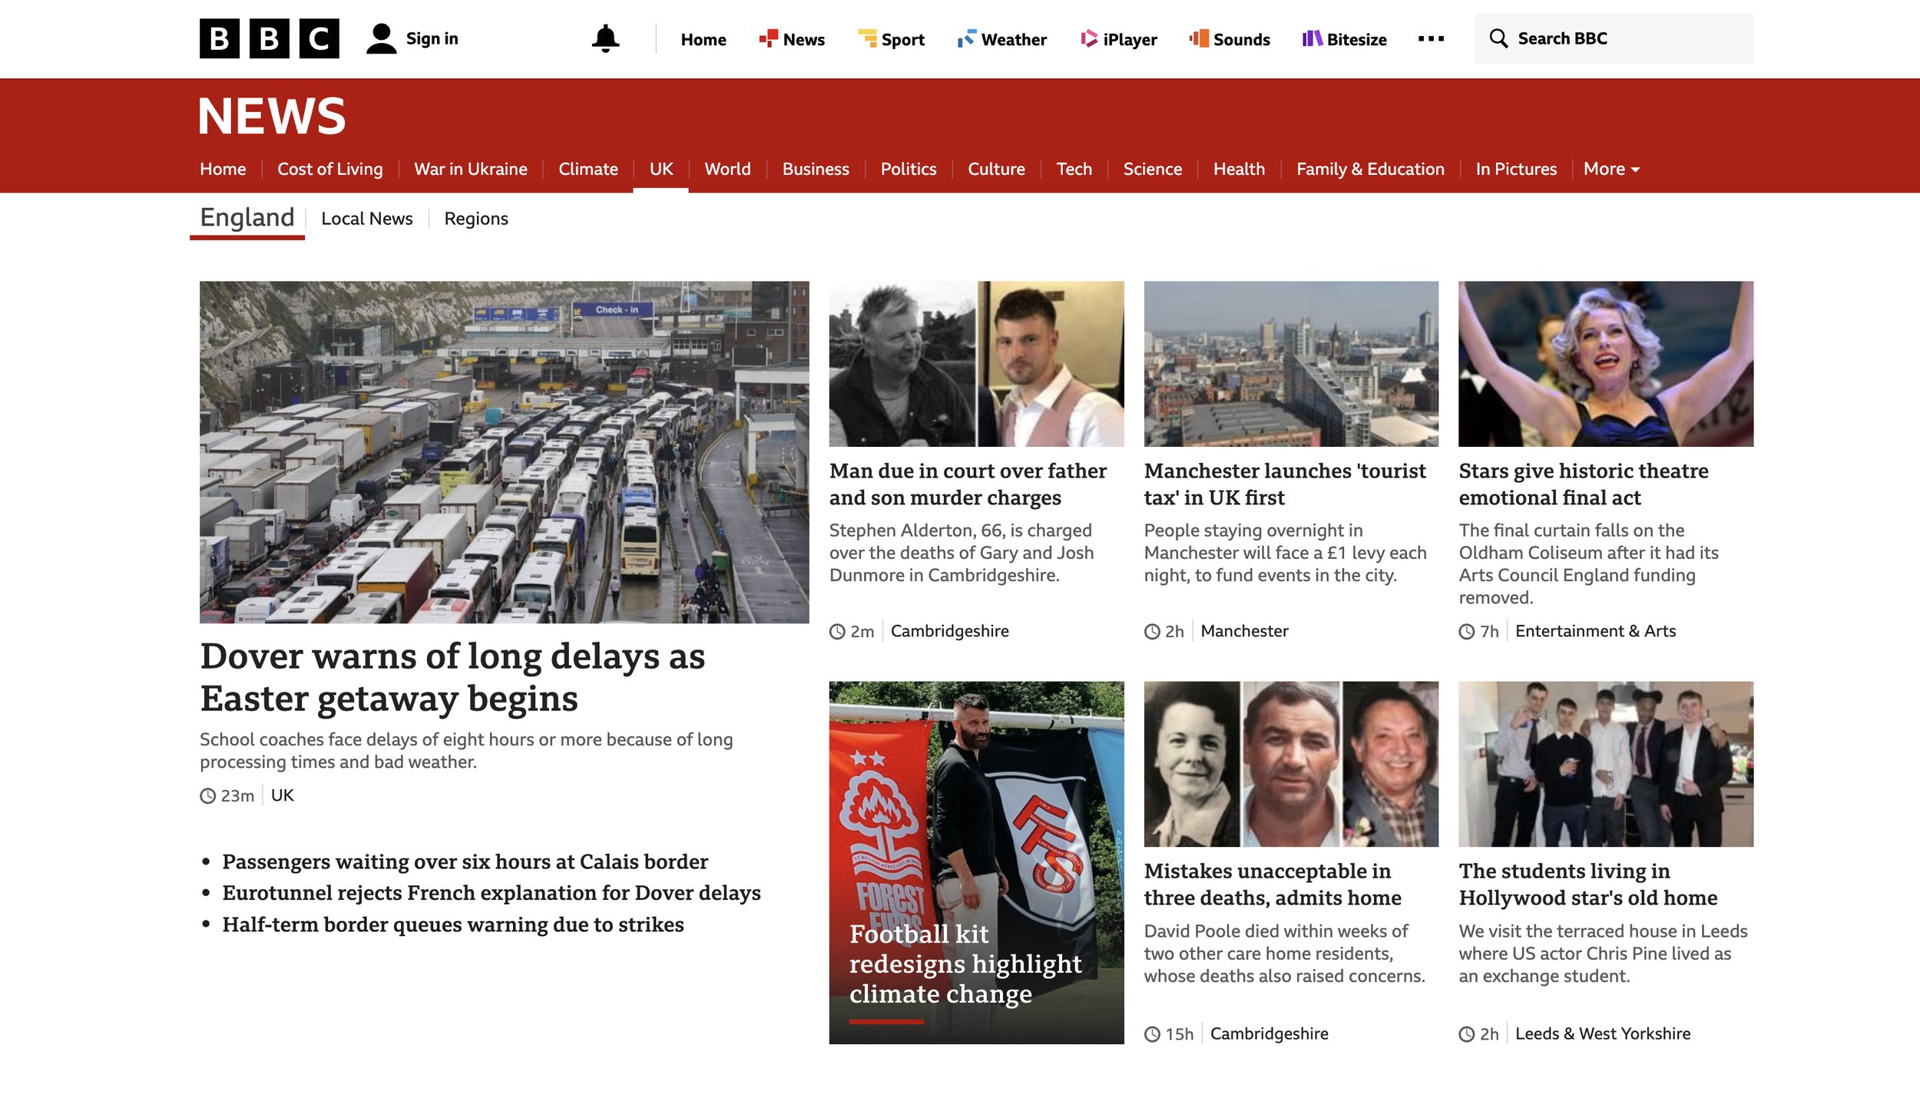1920x1104 pixels.
Task: Go to Politics section
Action: (x=908, y=169)
